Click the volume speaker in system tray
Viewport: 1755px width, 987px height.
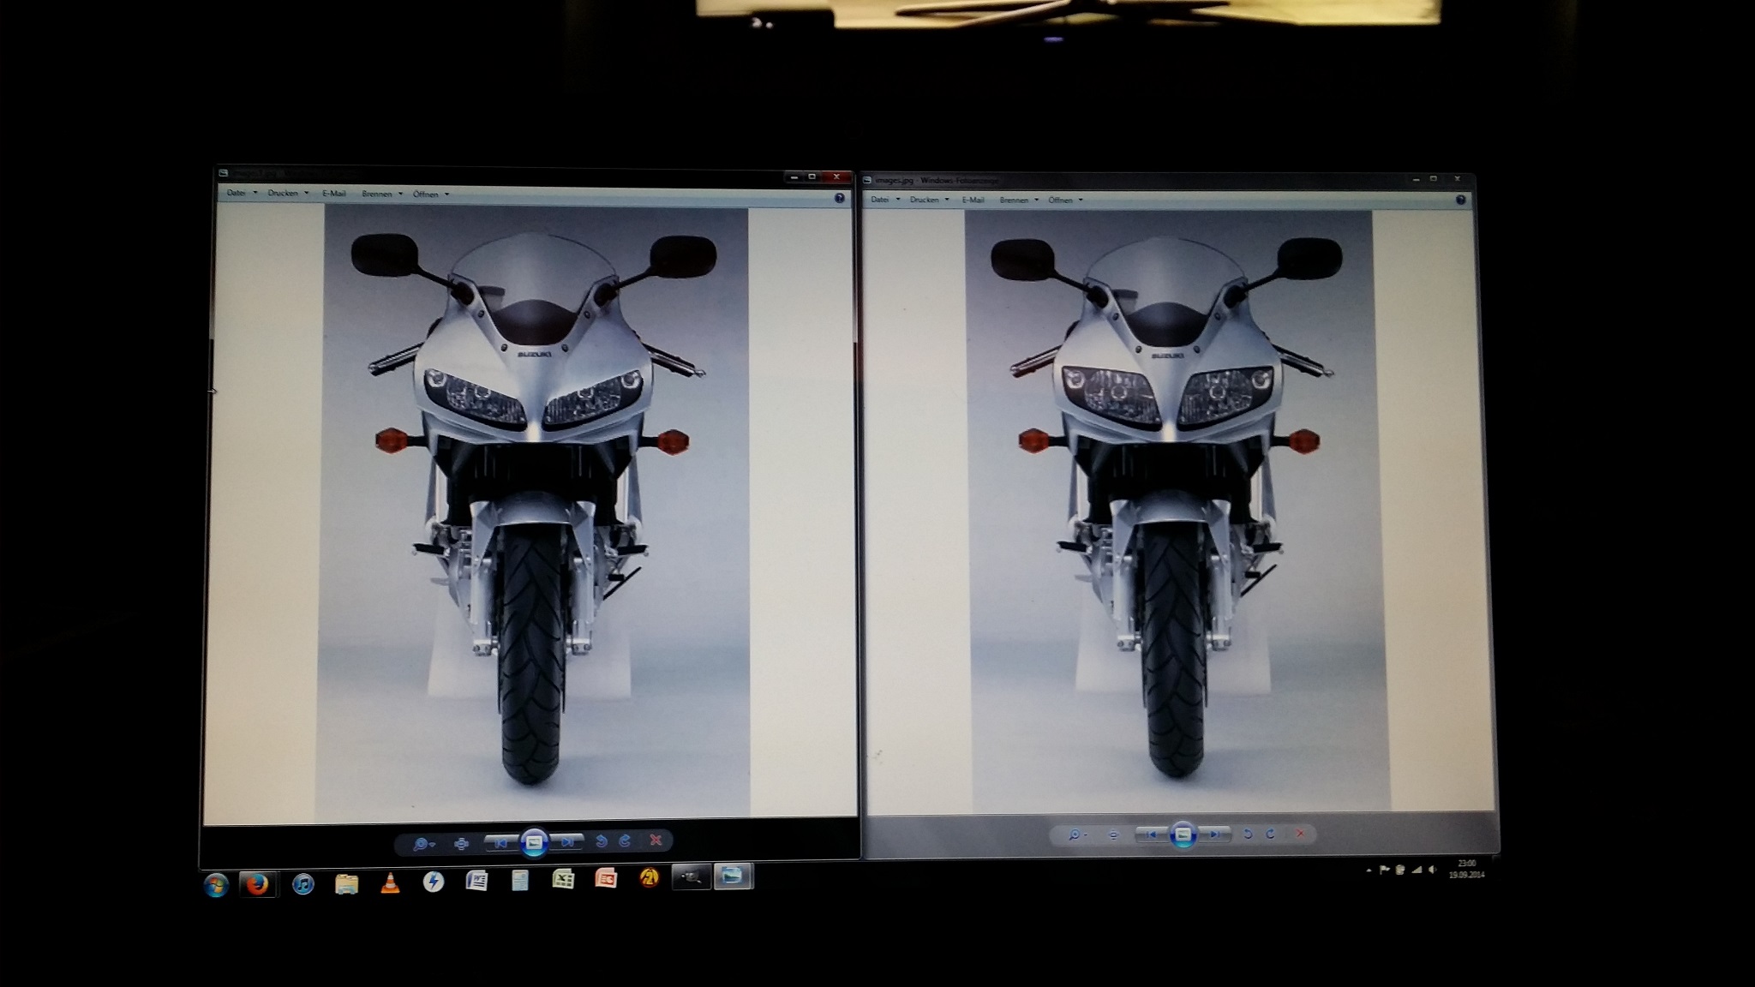click(1432, 870)
